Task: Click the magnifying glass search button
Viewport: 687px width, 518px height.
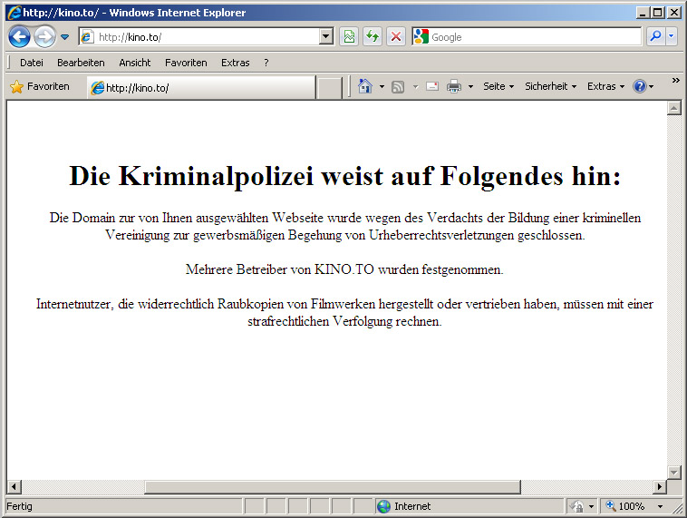Action: tap(655, 37)
